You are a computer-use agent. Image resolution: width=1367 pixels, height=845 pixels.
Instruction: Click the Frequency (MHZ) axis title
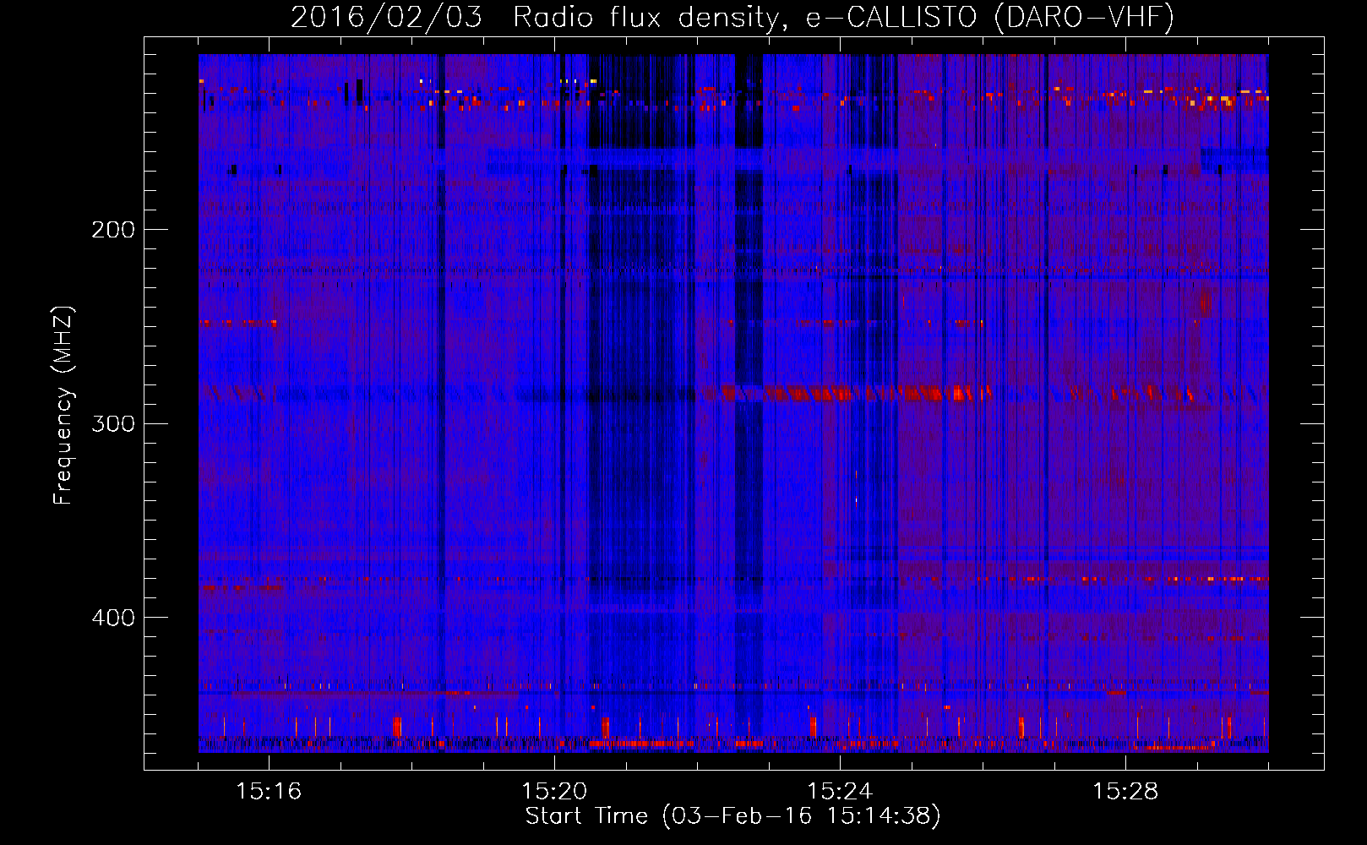tap(63, 406)
